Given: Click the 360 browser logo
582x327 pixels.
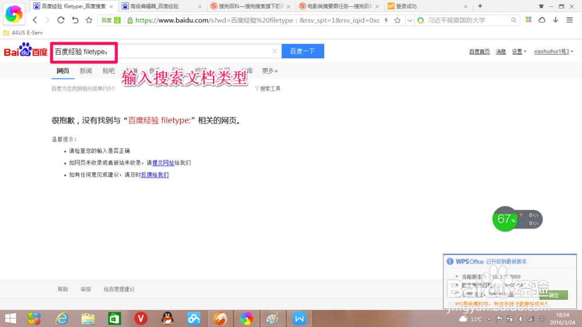Looking at the screenshot, I should (14, 14).
